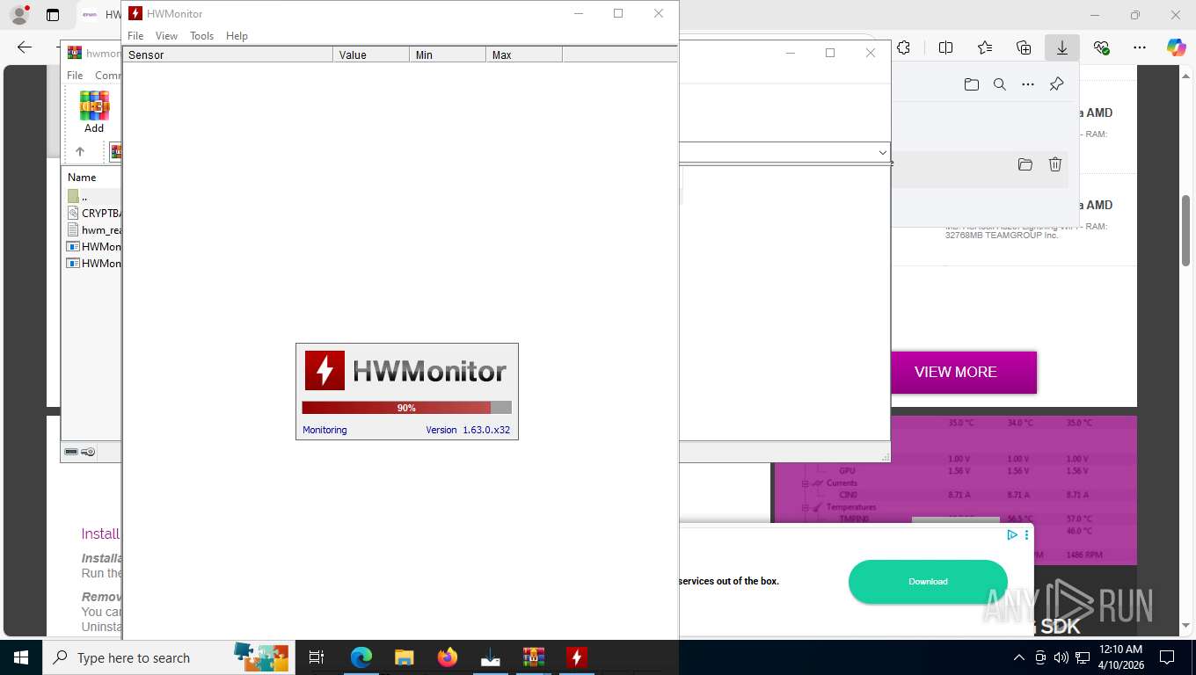Viewport: 1196px width, 675px height.
Task: Open Edge Browser essentials heart icon
Action: click(1101, 47)
